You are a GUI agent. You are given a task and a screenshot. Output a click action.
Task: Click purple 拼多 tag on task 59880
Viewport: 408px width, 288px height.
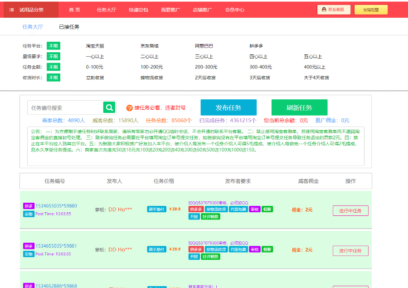(29, 206)
